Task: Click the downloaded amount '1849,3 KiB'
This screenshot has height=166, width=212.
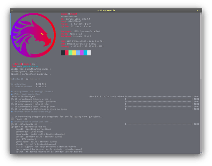Action: [95, 97]
